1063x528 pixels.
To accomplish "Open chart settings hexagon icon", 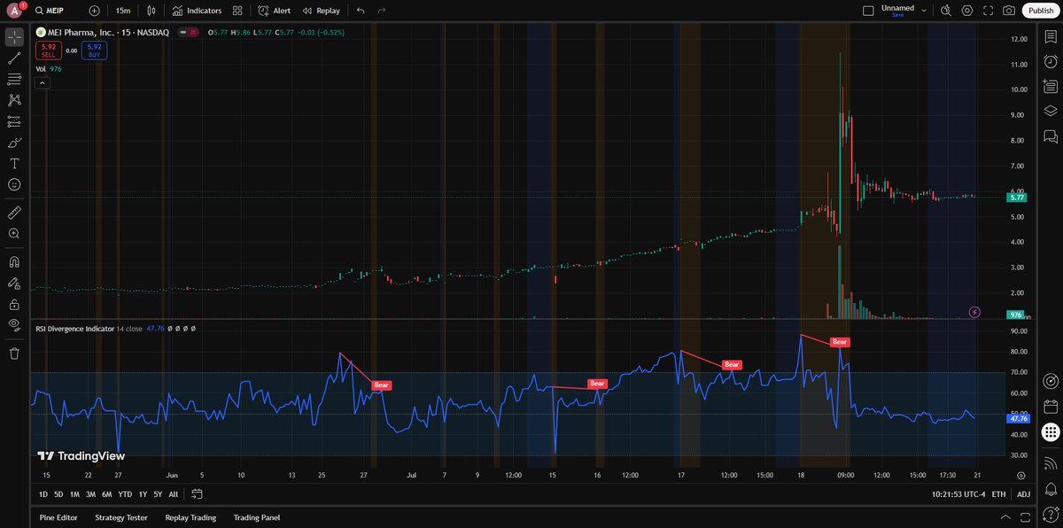I will 967,11.
